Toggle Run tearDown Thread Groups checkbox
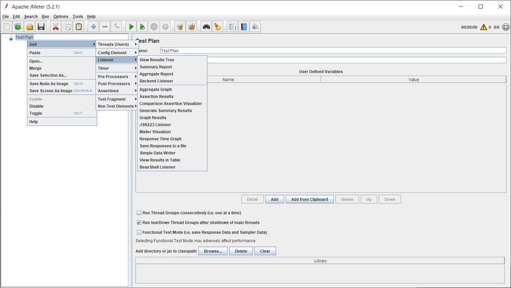Viewport: 511px width, 288px height. tap(139, 223)
